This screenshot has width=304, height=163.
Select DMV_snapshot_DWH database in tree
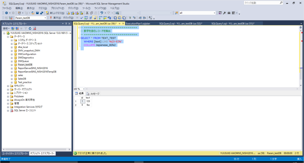(x=29, y=51)
